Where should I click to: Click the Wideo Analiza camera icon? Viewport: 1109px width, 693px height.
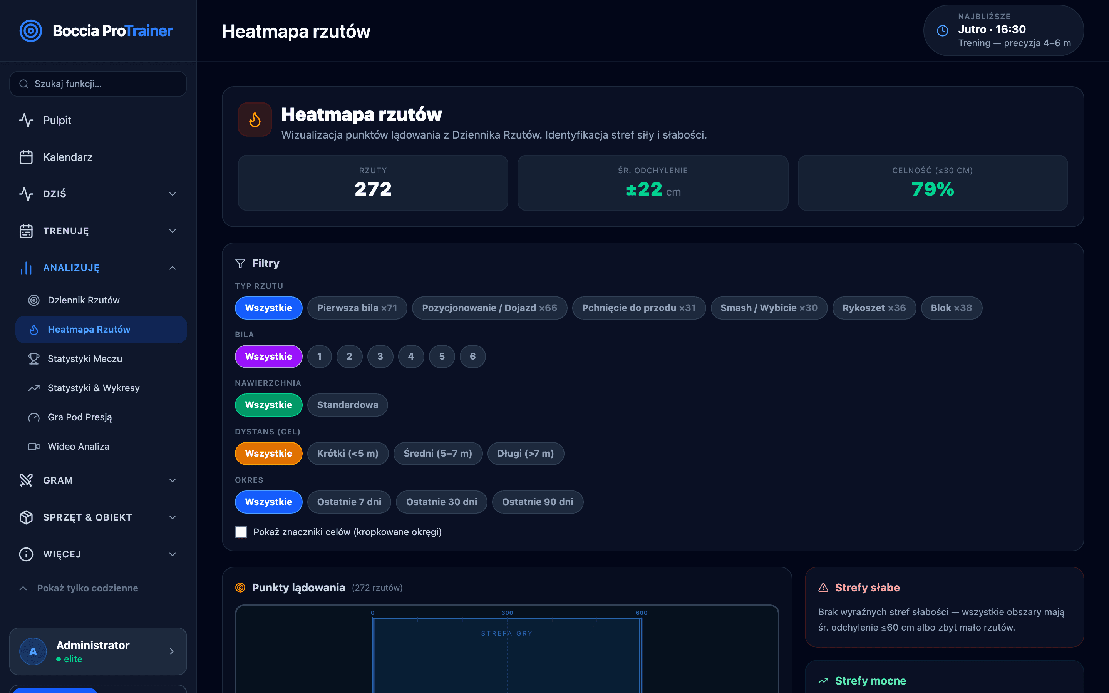point(34,447)
